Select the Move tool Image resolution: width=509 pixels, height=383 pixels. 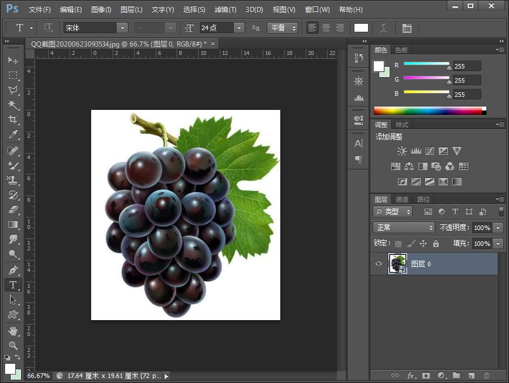click(13, 61)
